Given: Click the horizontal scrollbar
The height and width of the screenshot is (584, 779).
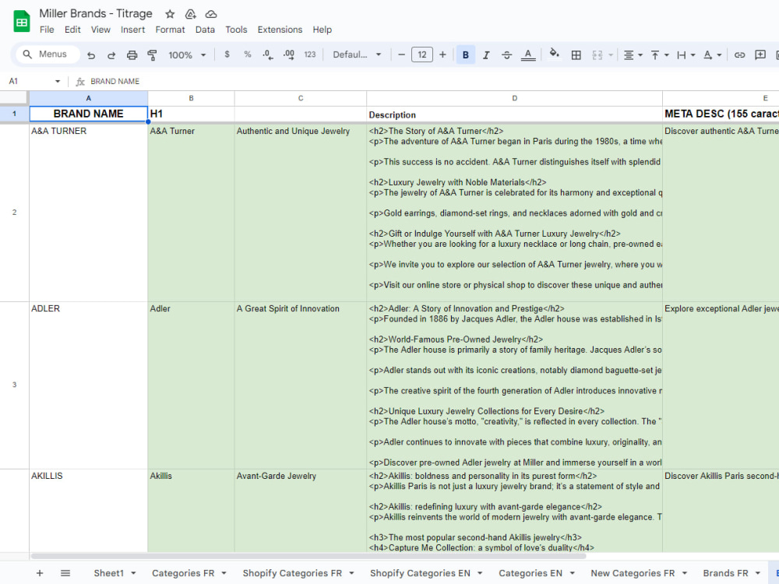Looking at the screenshot, I should tap(308, 556).
